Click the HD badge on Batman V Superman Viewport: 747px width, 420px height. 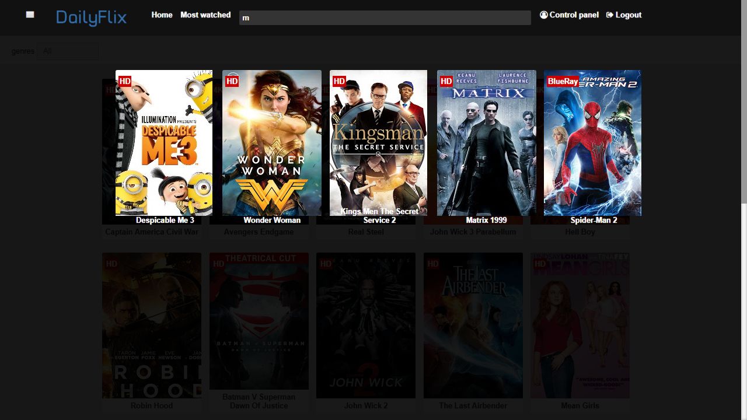(219, 264)
